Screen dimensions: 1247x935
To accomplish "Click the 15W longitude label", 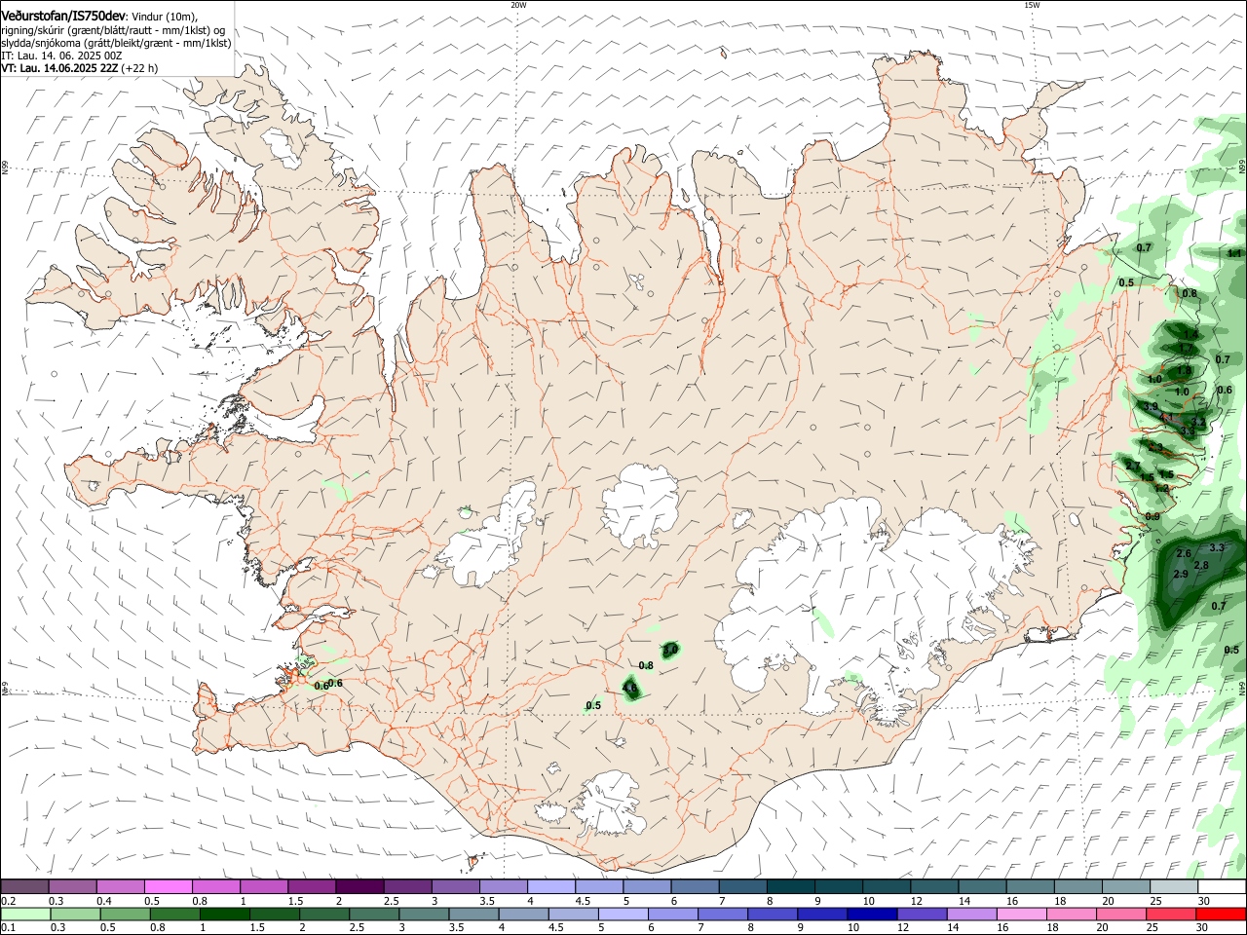I will (x=1032, y=5).
